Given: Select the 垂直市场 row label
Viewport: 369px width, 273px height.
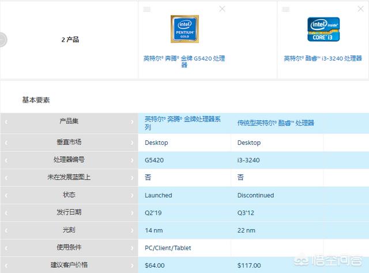Looking at the screenshot, I should (69, 142).
